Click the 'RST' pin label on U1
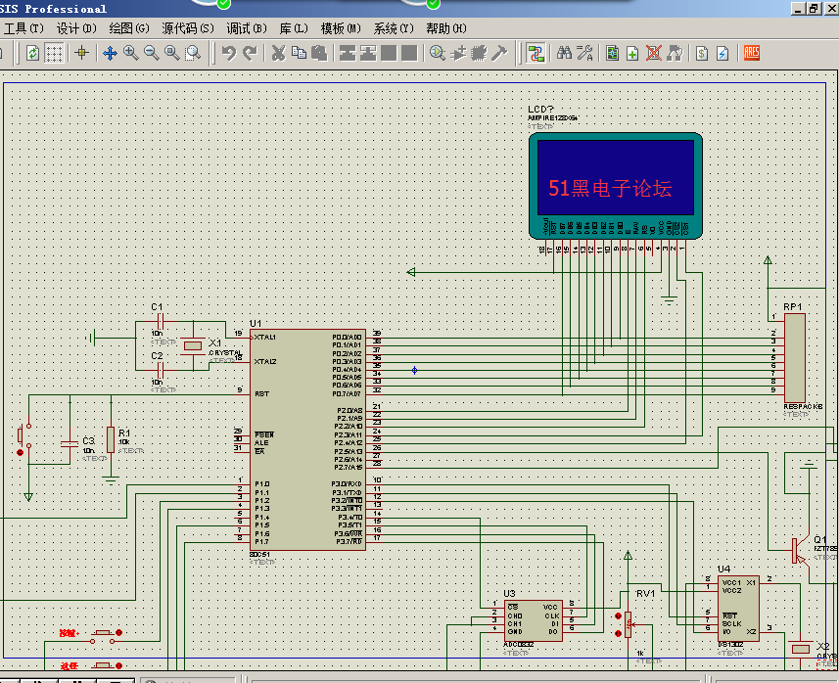Screen dimensions: 839x683 coord(261,393)
